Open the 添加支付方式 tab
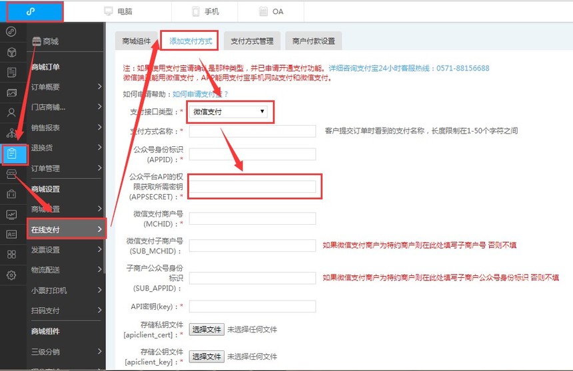 click(x=191, y=41)
